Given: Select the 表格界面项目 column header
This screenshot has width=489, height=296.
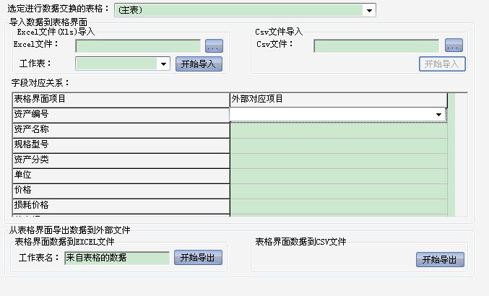Looking at the screenshot, I should click(121, 100).
